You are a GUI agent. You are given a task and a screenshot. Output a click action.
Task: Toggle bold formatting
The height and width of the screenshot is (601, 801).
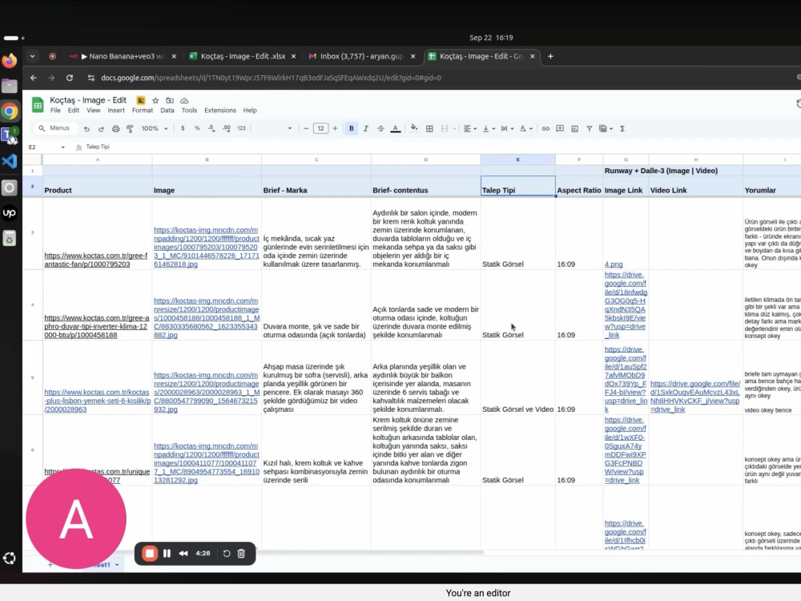pyautogui.click(x=352, y=128)
